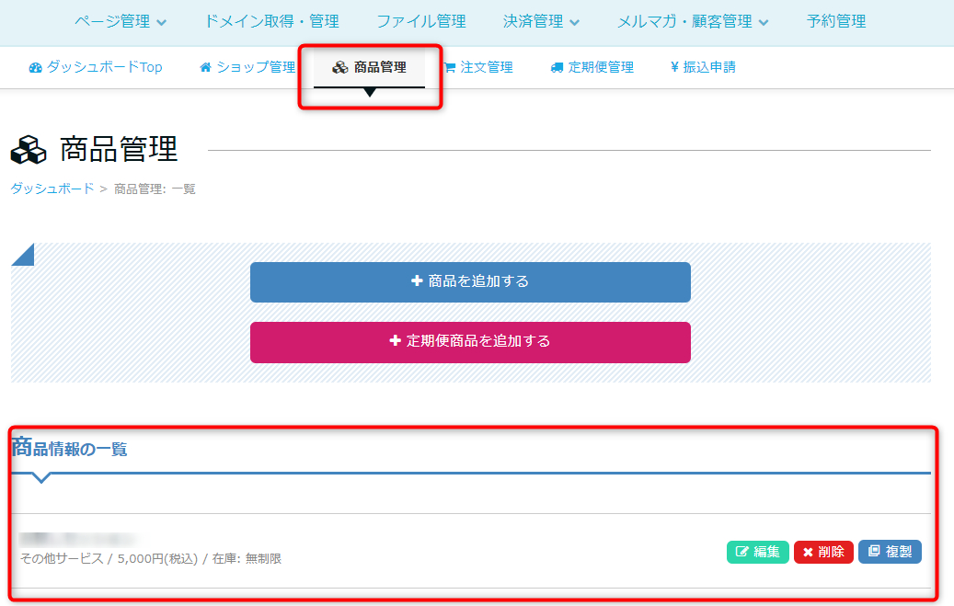The width and height of the screenshot is (954, 606).
Task: Click the large cubes icon in 商品管理 heading
Action: pos(29,150)
